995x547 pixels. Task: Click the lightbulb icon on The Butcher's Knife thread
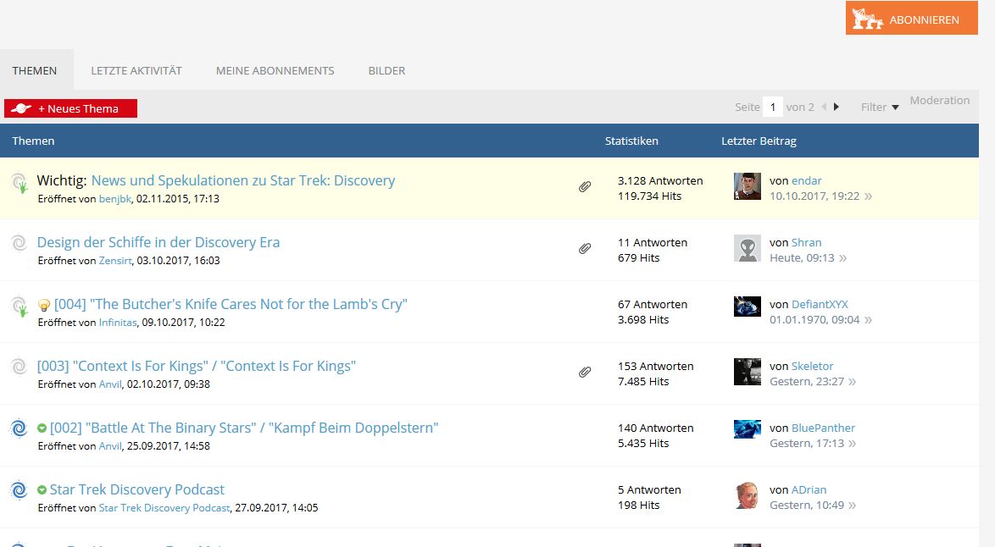(x=45, y=305)
